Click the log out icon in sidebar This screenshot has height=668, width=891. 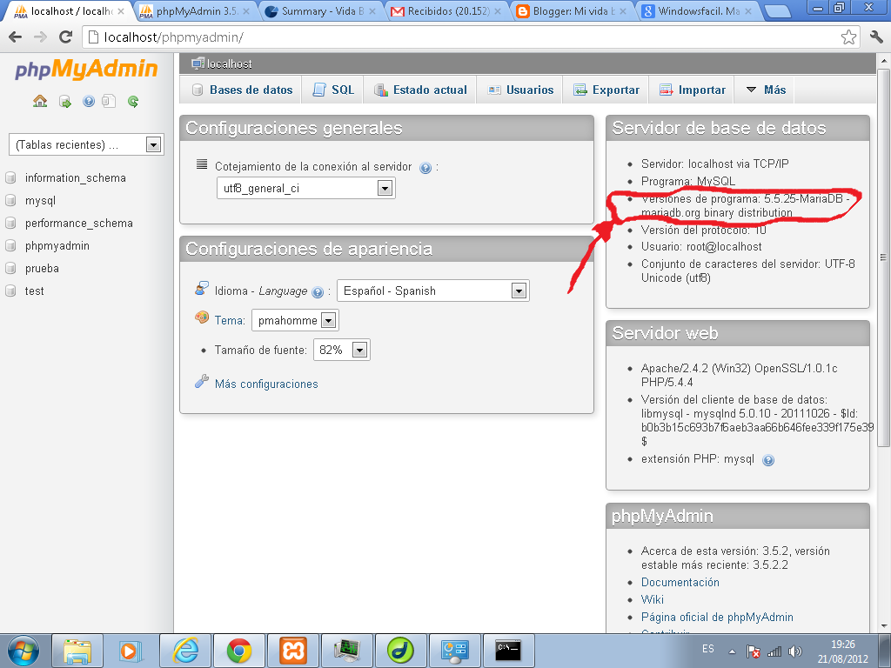pyautogui.click(x=64, y=102)
